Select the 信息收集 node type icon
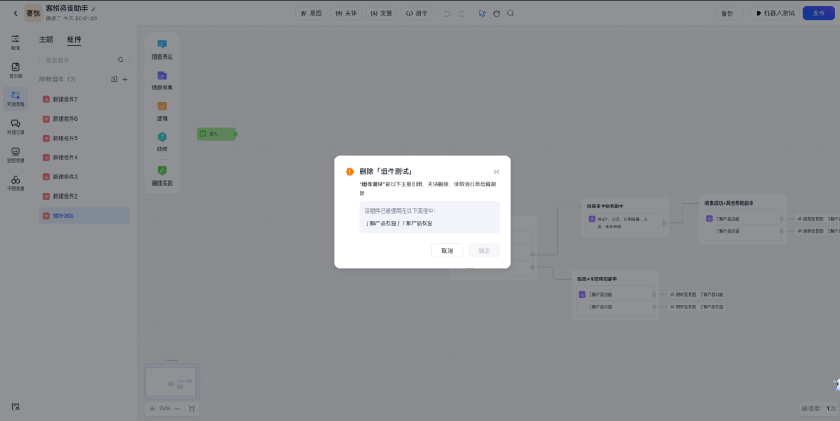The height and width of the screenshot is (421, 840). (162, 76)
